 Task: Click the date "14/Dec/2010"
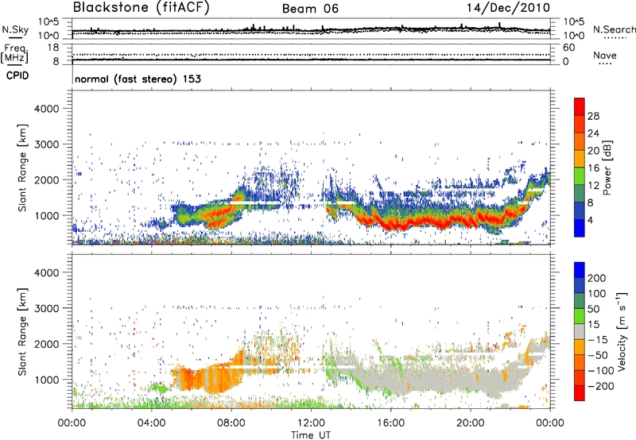point(508,8)
